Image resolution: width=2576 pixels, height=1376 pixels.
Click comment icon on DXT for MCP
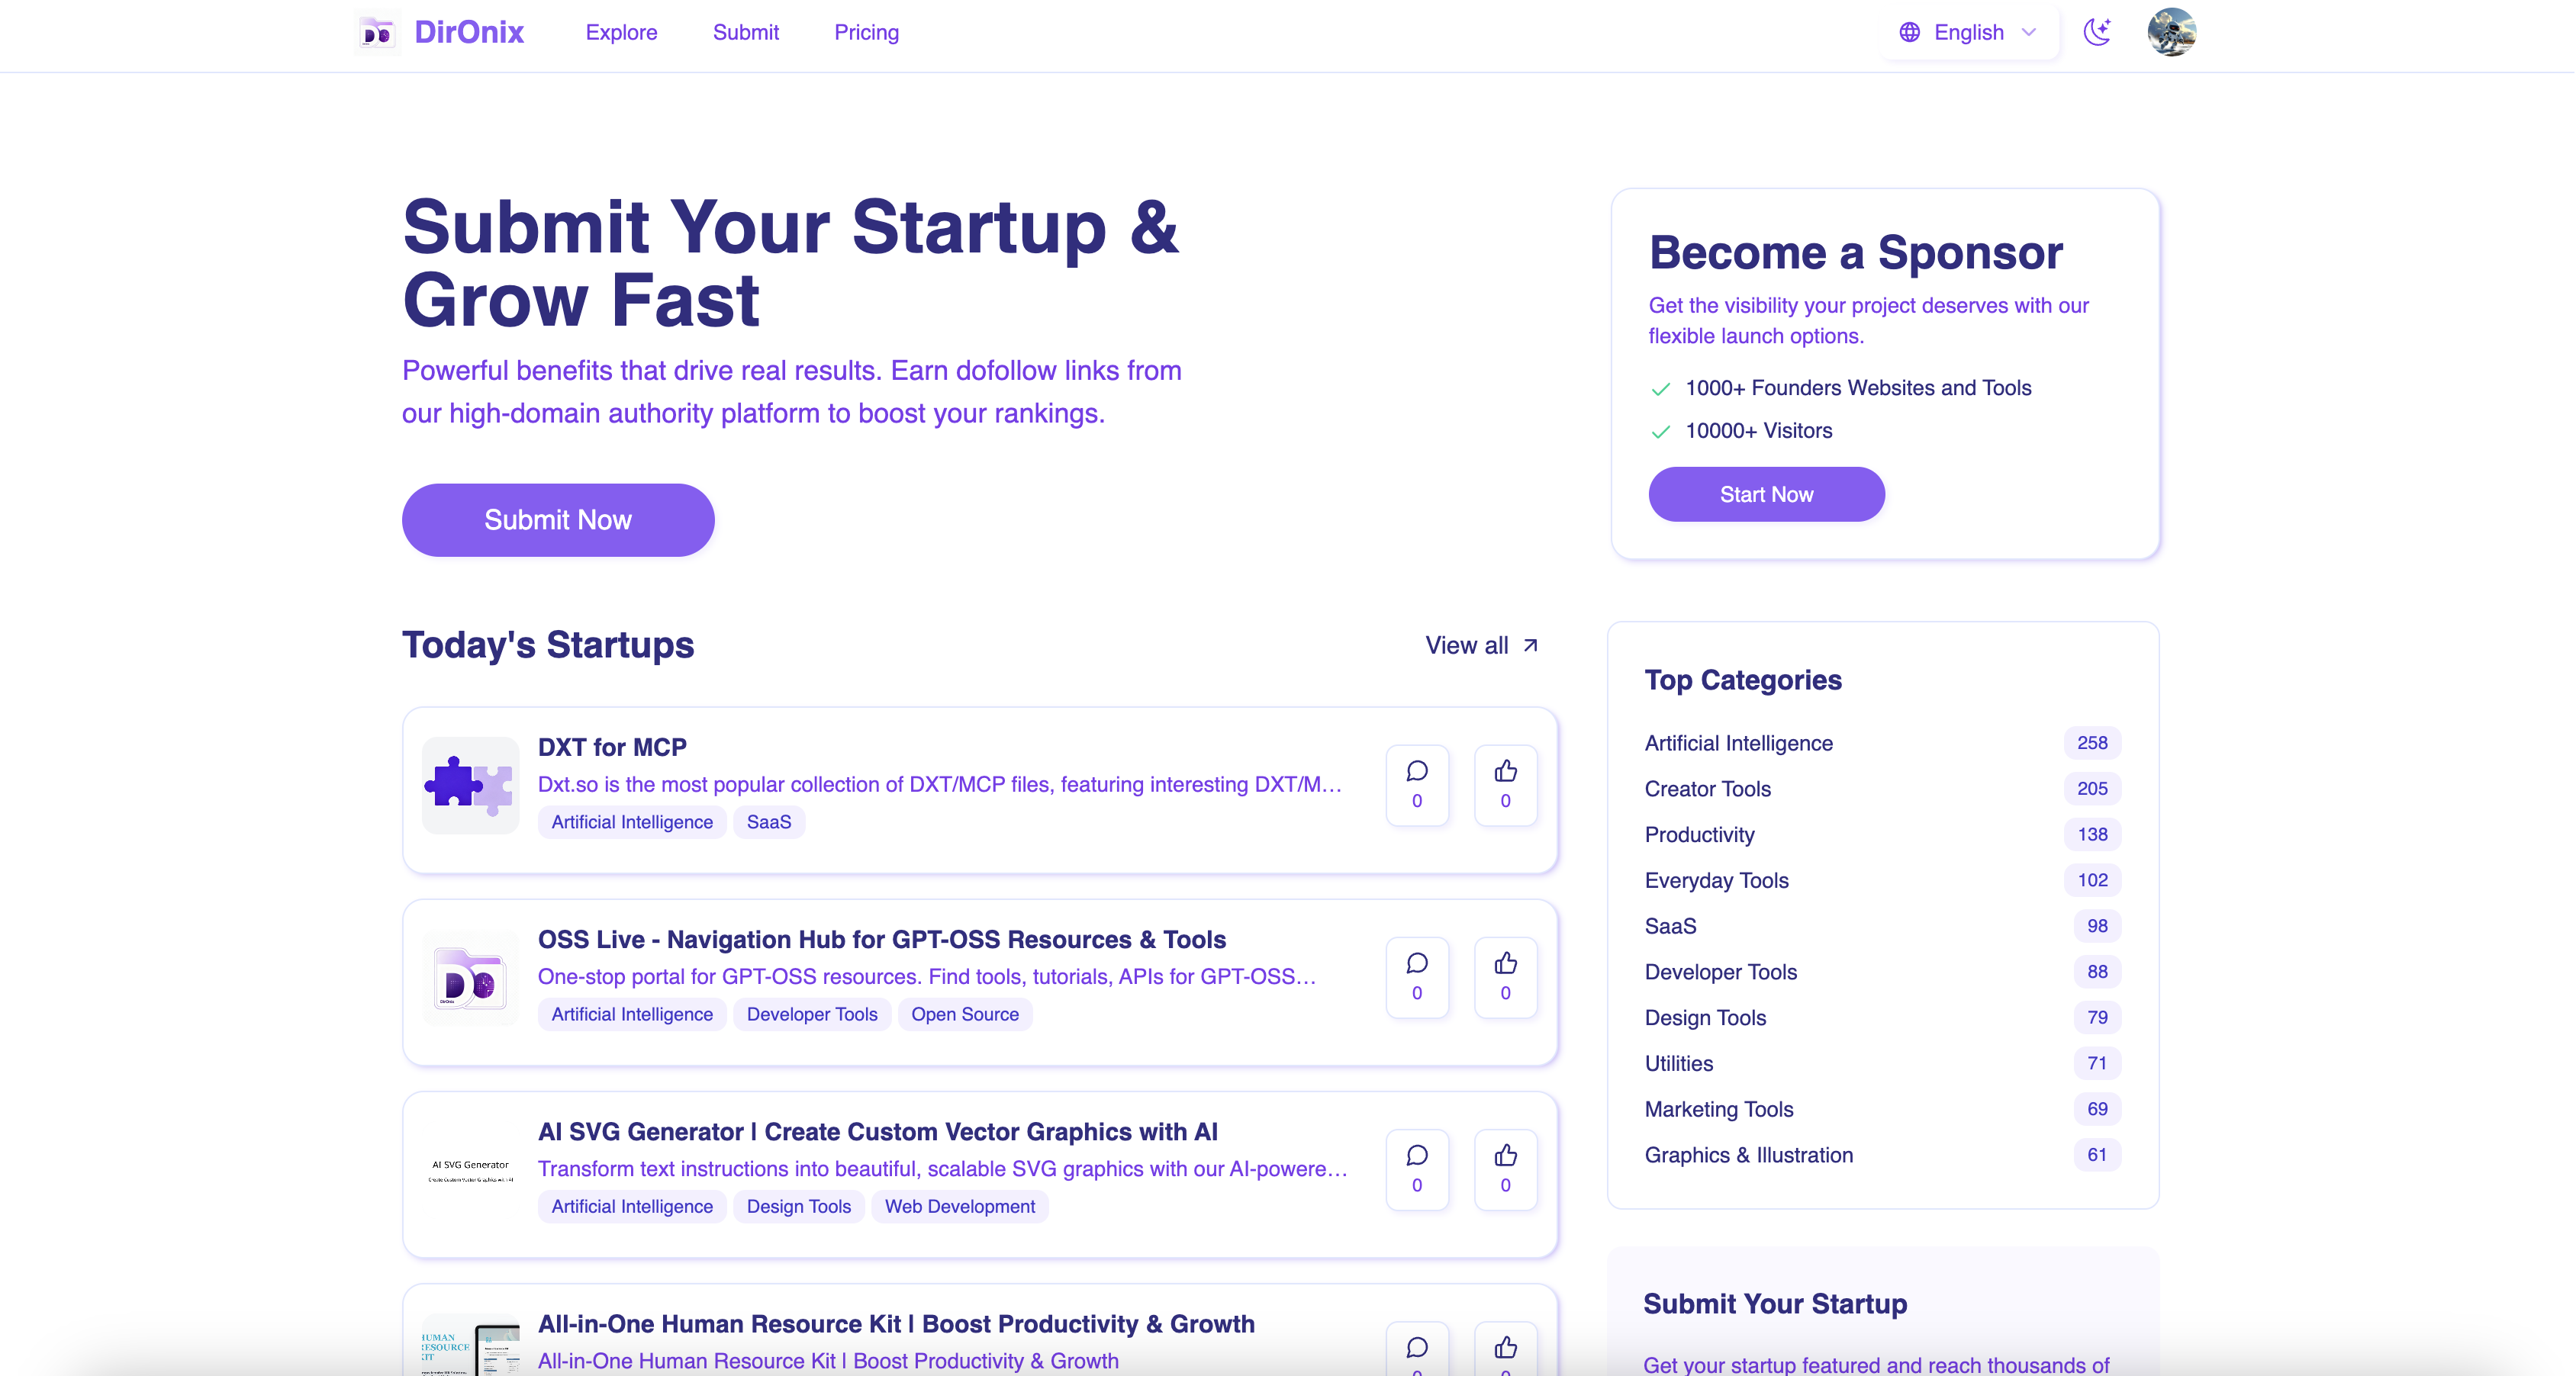click(x=1417, y=784)
